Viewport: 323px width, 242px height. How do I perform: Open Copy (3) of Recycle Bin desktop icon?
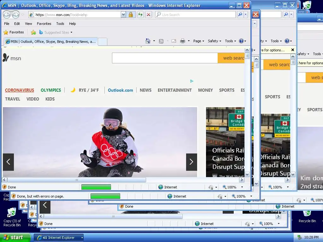12,217
